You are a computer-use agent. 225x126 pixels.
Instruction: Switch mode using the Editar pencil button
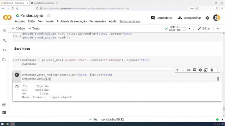coord(204,28)
